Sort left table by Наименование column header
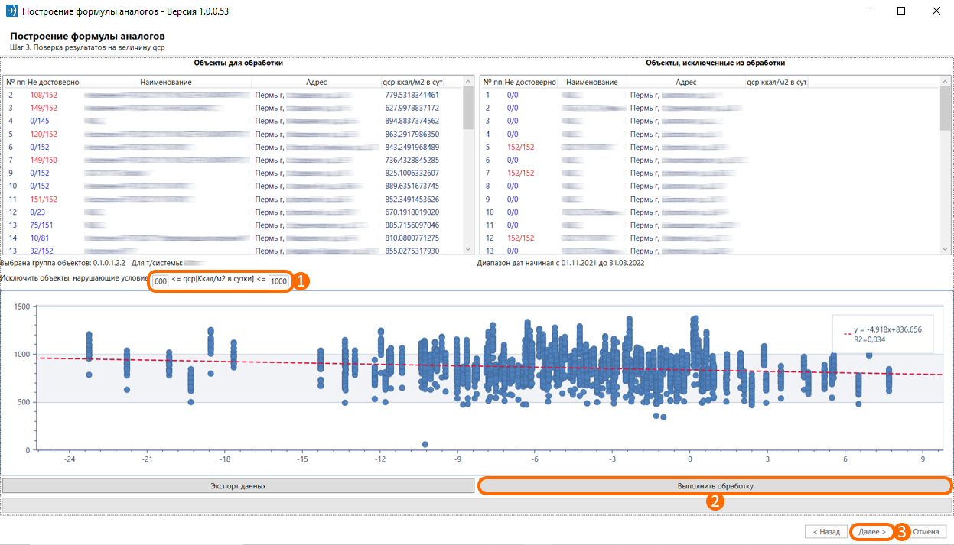The image size is (954, 545). [x=168, y=82]
